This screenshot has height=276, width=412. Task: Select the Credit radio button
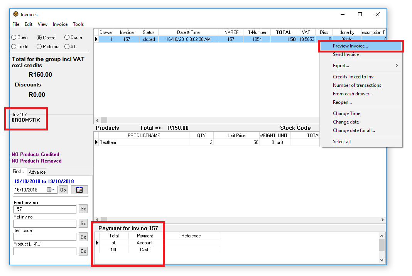[14, 47]
